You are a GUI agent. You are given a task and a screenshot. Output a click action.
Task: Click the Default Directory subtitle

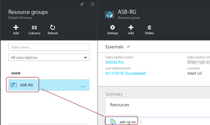[20, 18]
